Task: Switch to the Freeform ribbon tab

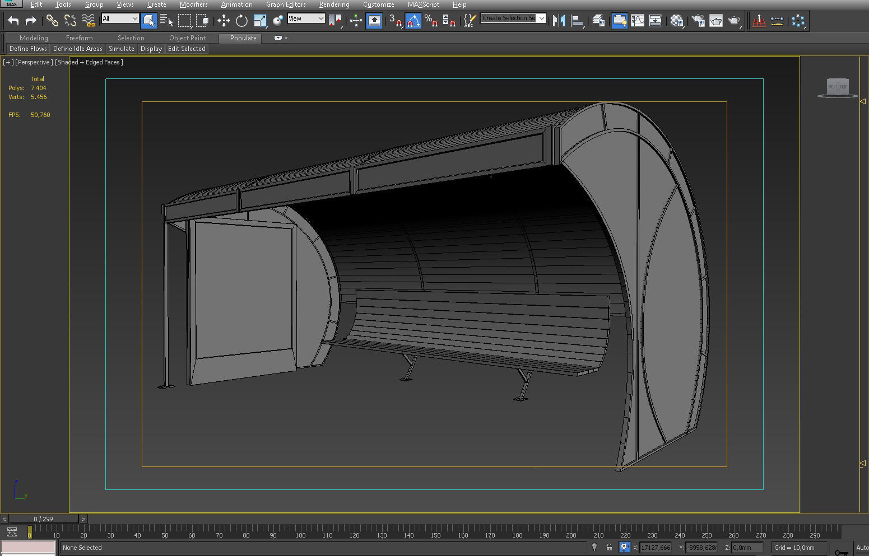Action: pos(80,38)
